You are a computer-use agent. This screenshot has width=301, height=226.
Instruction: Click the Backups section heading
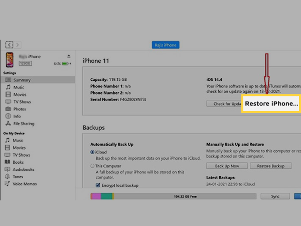click(94, 128)
